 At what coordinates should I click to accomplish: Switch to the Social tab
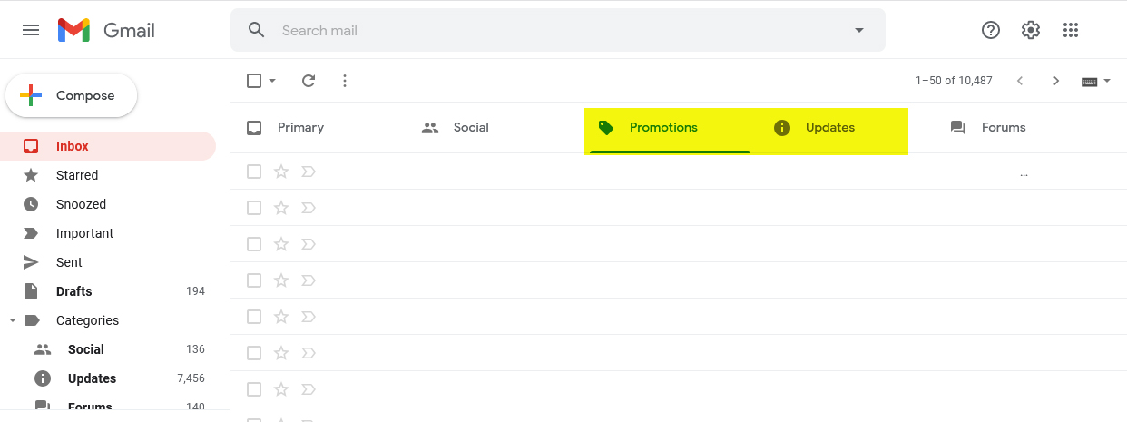(495, 127)
